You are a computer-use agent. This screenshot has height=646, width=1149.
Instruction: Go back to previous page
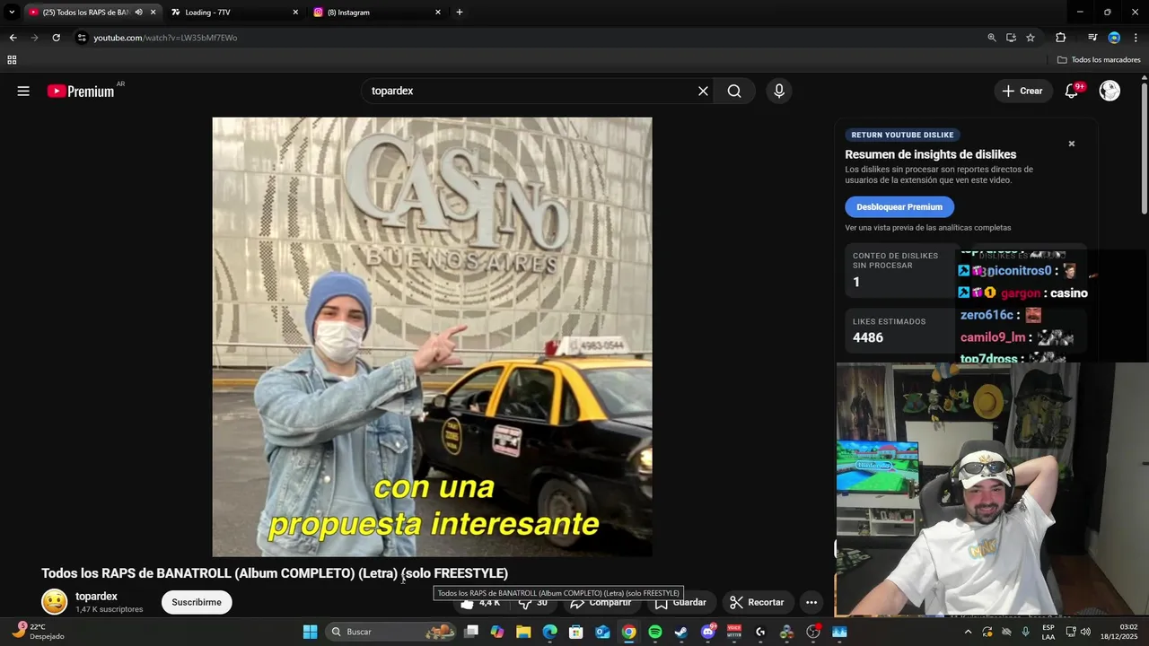coord(13,38)
